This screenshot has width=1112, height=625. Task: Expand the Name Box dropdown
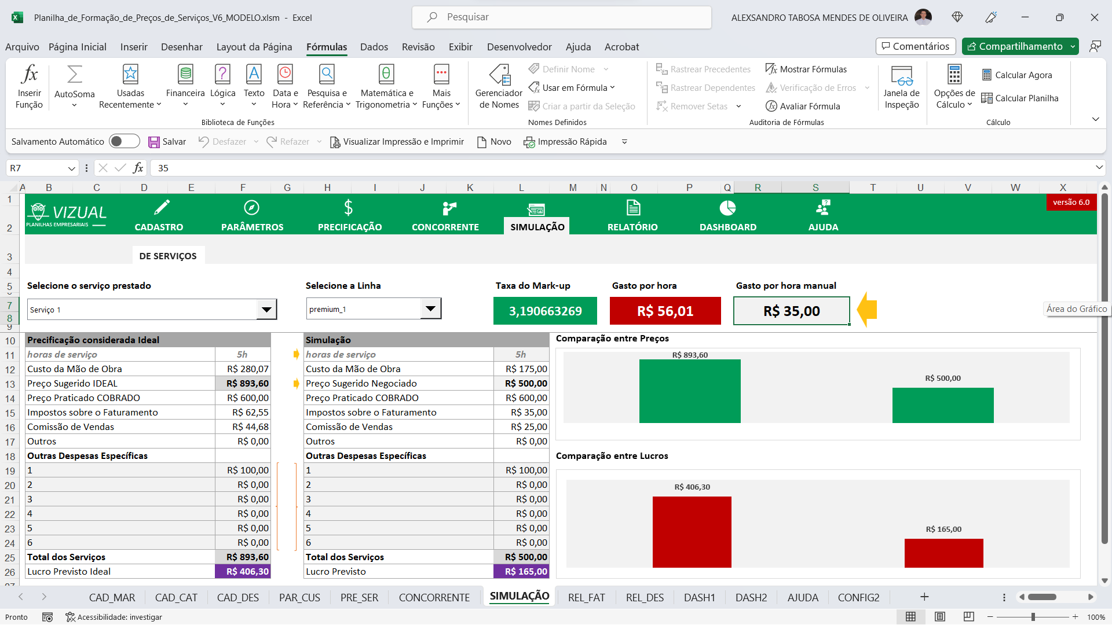click(x=71, y=168)
